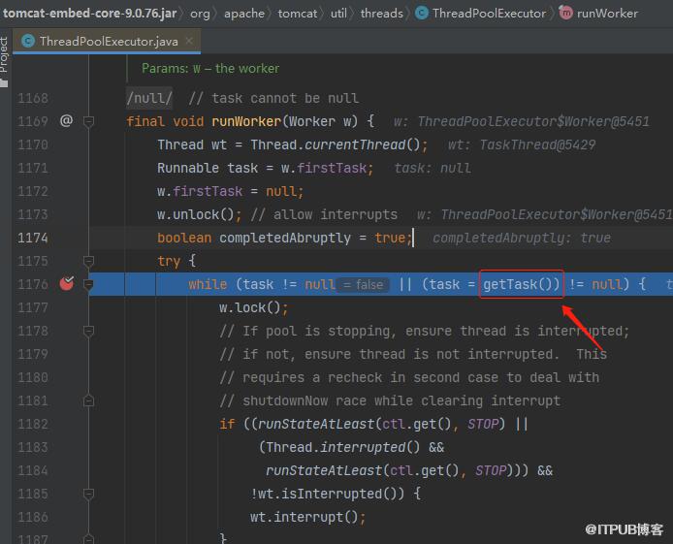Select the util package breadcrumb
The height and width of the screenshot is (544, 673).
coord(338,14)
